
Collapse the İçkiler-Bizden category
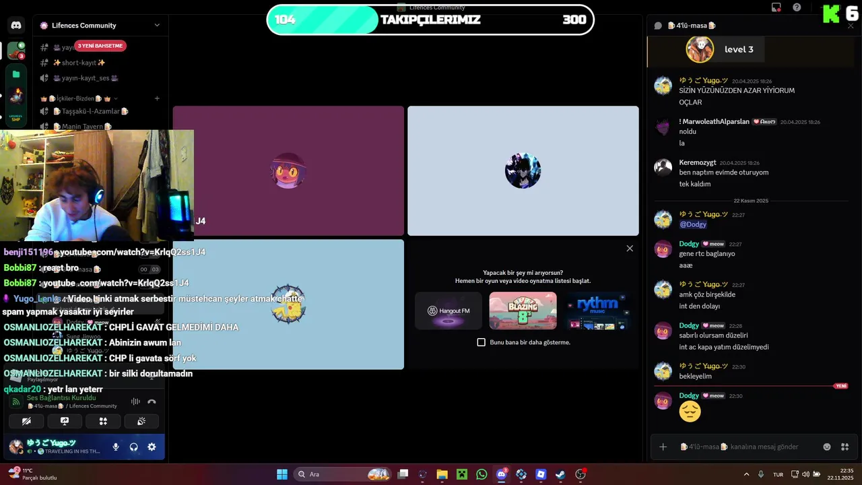coord(79,98)
